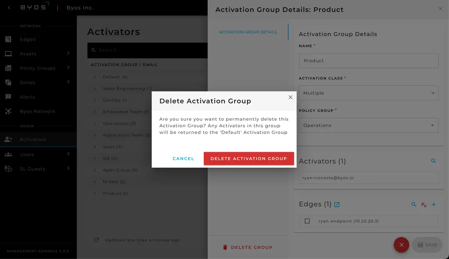Expand the Default (6) activation group

95,76
